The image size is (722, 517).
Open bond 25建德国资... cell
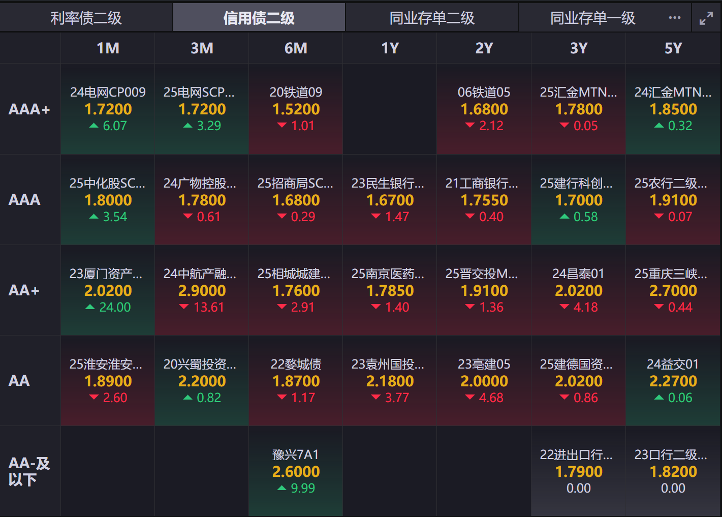(579, 381)
